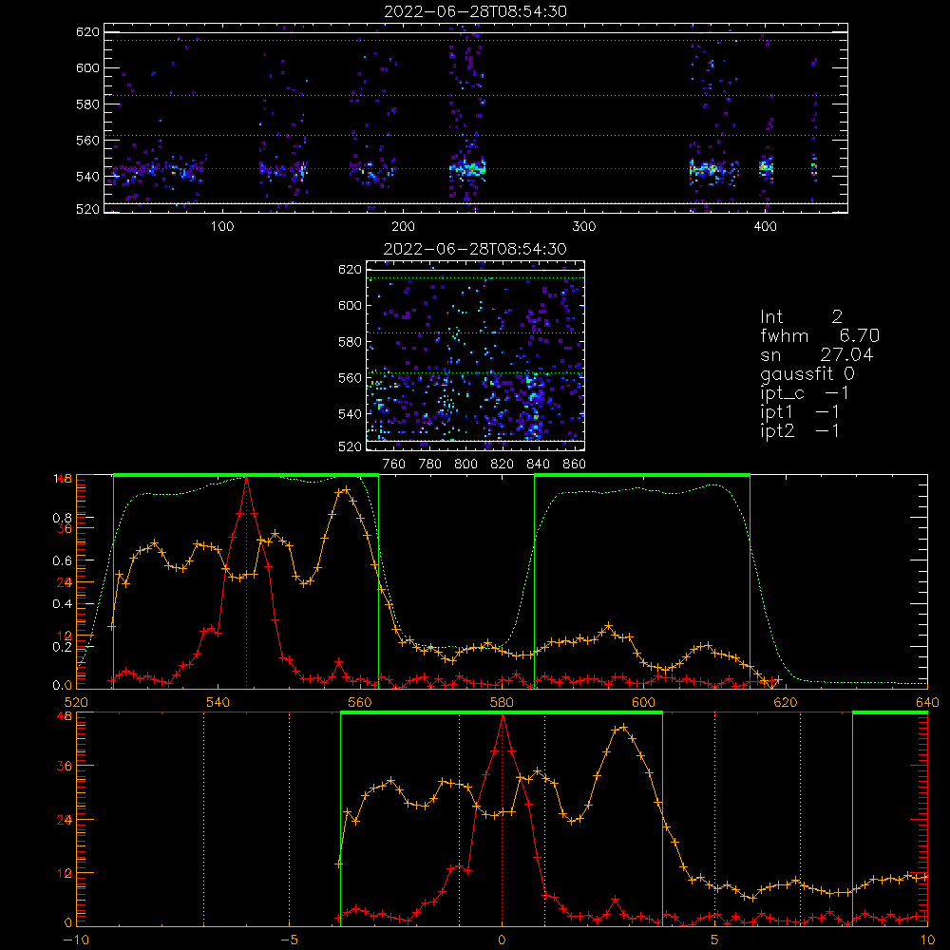Click x-axis label 400 on top plot
950x950 pixels.
(x=765, y=227)
